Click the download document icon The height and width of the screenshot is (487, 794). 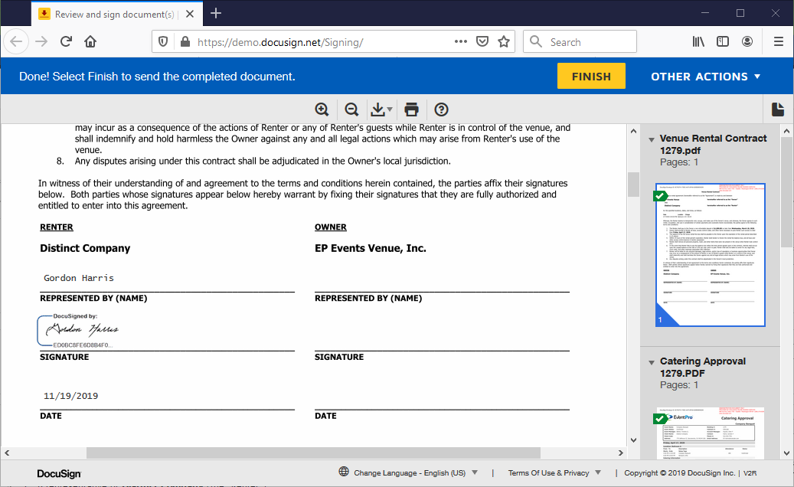point(377,109)
